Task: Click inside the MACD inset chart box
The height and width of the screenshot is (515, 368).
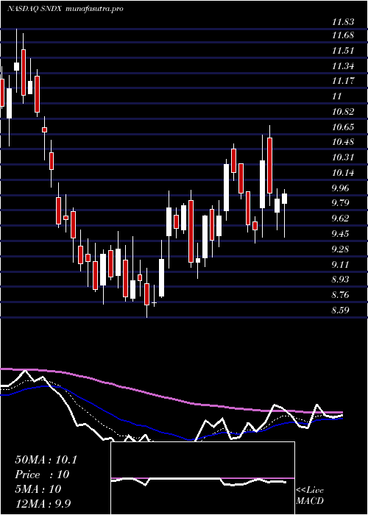Action: [202, 478]
